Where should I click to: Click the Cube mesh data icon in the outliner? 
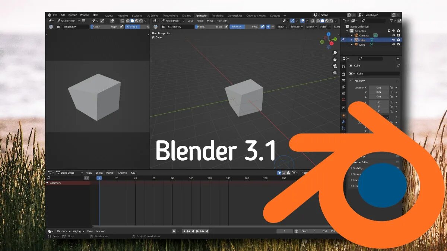372,40
